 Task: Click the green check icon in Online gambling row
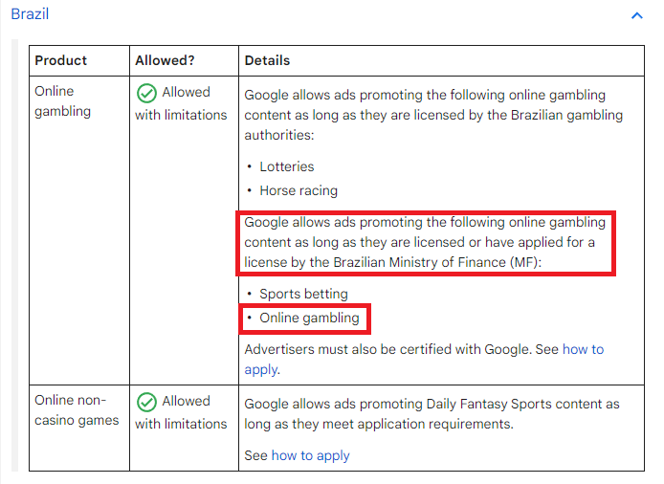pos(146,93)
